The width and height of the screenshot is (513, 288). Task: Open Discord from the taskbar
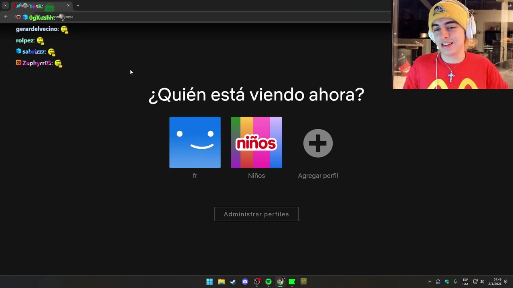tap(245, 282)
